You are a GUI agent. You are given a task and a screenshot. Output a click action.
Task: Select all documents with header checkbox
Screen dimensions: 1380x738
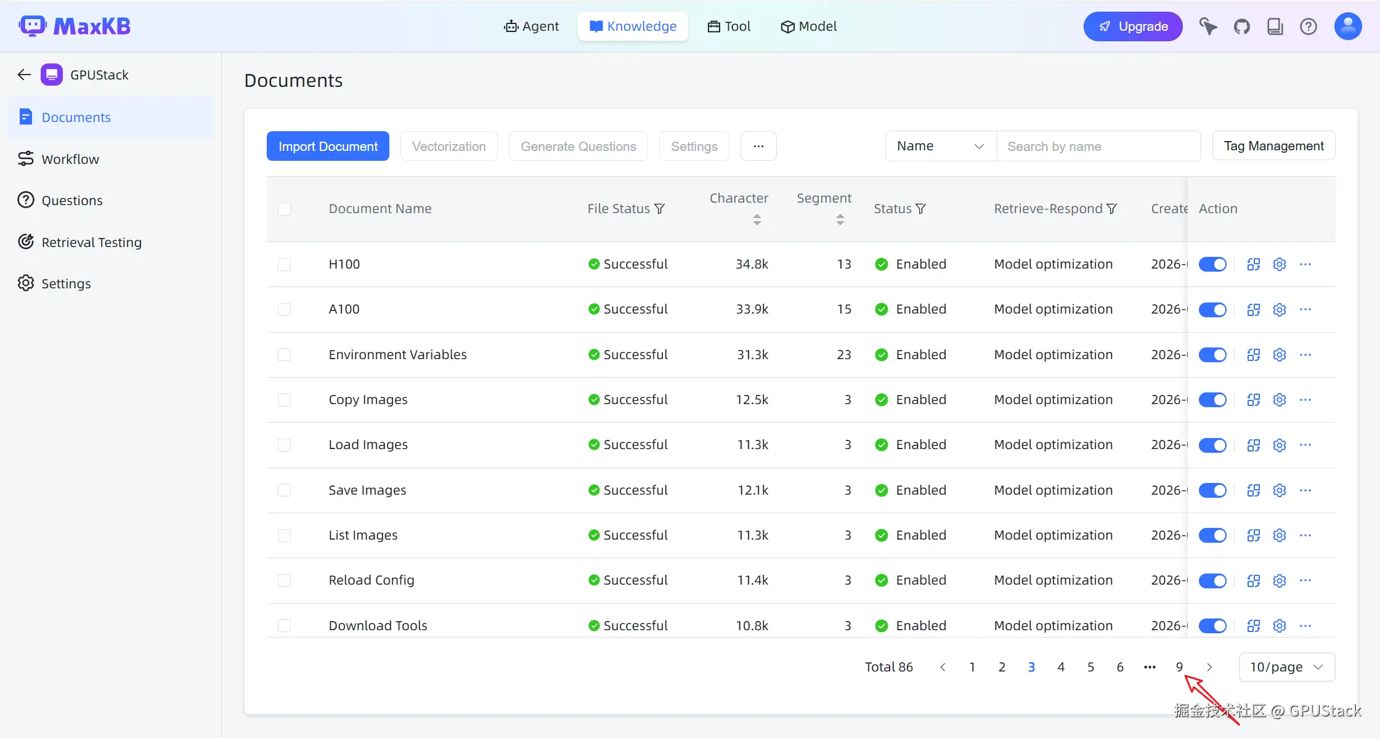[x=284, y=209]
